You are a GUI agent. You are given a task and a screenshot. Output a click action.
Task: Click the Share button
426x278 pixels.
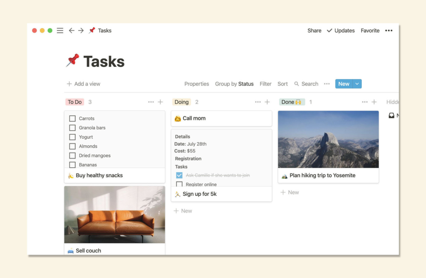pyautogui.click(x=315, y=31)
